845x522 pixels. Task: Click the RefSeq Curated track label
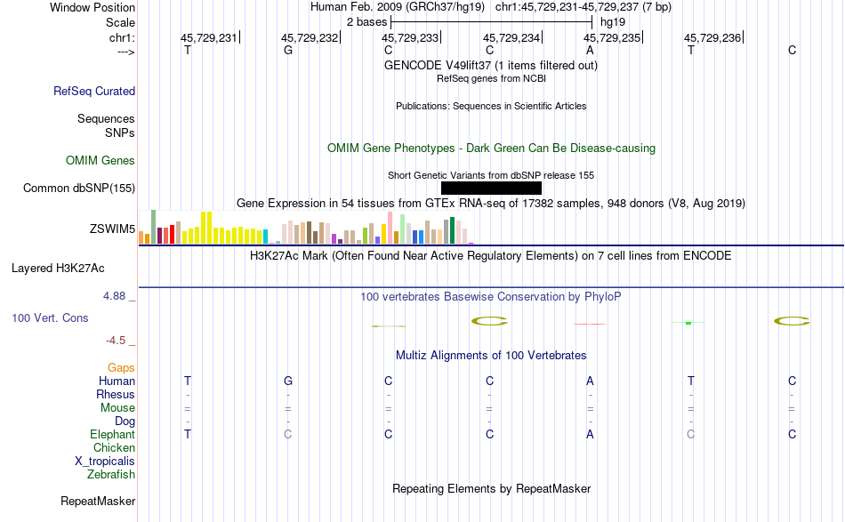94,91
